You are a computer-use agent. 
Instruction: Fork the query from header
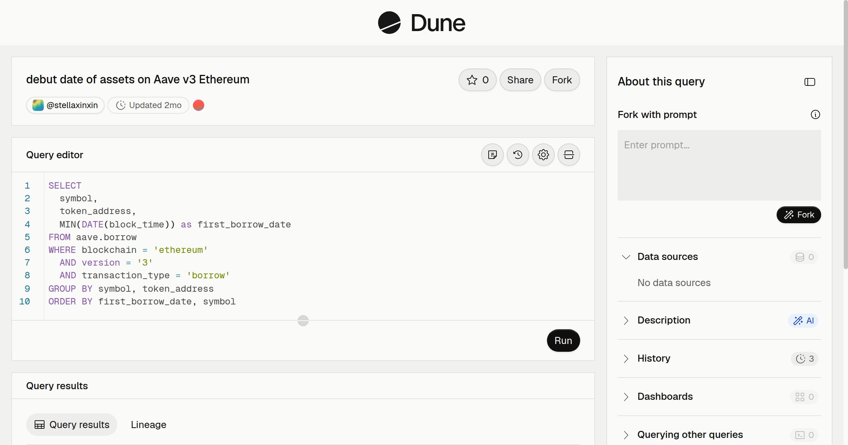coord(562,80)
